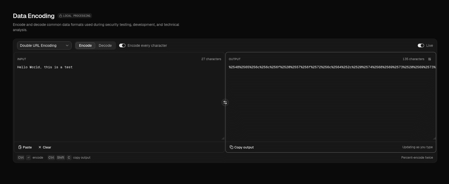Viewport: 449px width, 184px height.
Task: Click the Updating as you type status
Action: pyautogui.click(x=418, y=147)
